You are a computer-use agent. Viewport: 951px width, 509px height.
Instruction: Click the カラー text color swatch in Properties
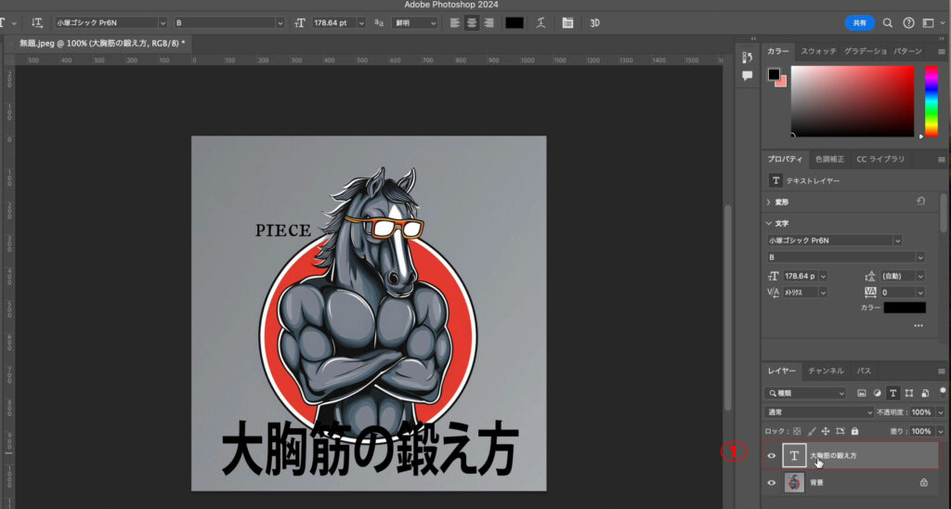click(x=905, y=308)
